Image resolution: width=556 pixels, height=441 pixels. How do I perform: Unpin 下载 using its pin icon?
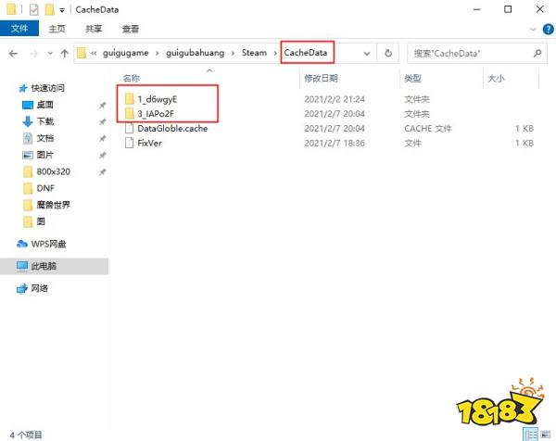pyautogui.click(x=103, y=121)
